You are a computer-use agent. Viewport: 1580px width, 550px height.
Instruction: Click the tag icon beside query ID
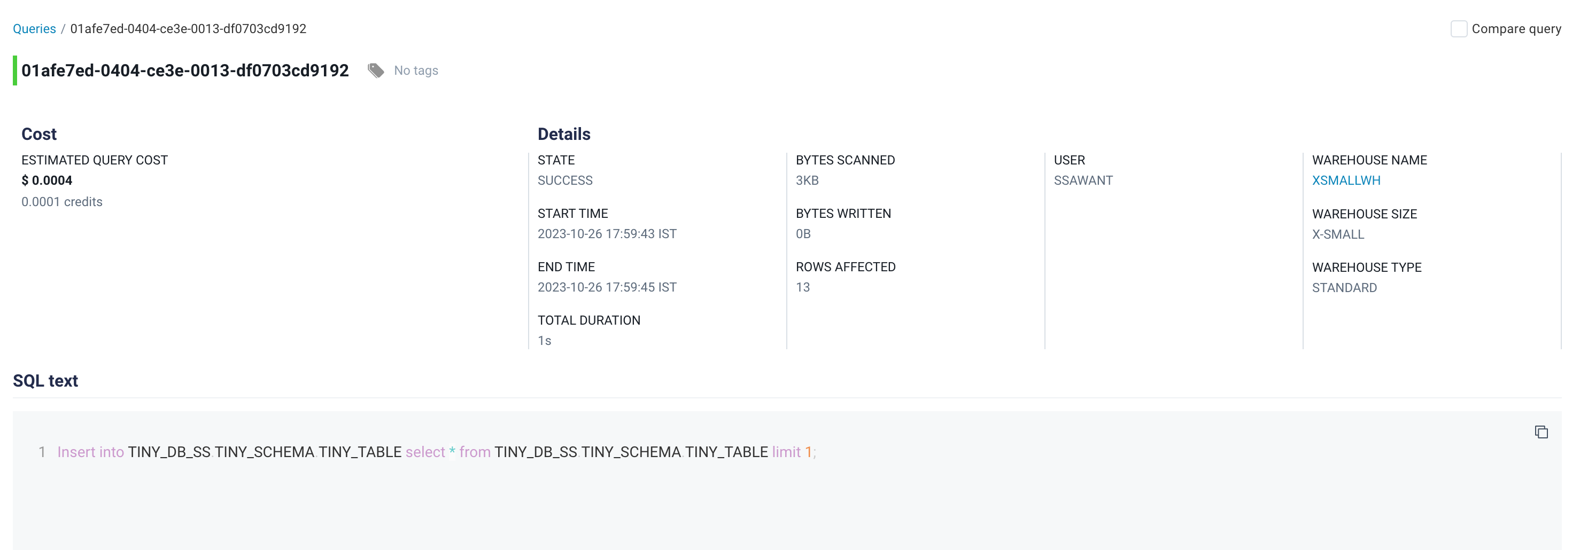(376, 70)
